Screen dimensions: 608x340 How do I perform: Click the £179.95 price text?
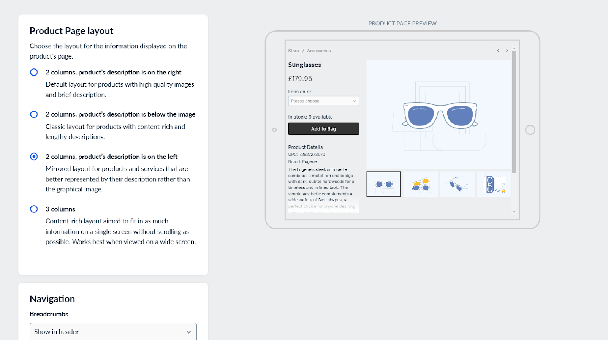point(300,79)
